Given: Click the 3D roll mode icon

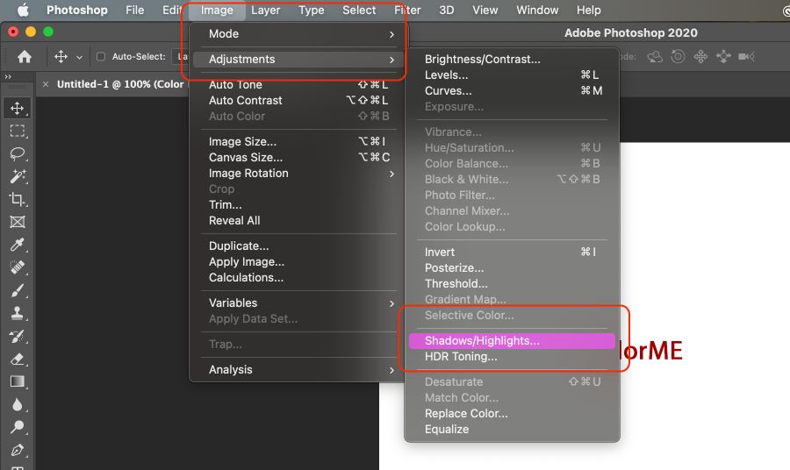Looking at the screenshot, I should tap(678, 56).
